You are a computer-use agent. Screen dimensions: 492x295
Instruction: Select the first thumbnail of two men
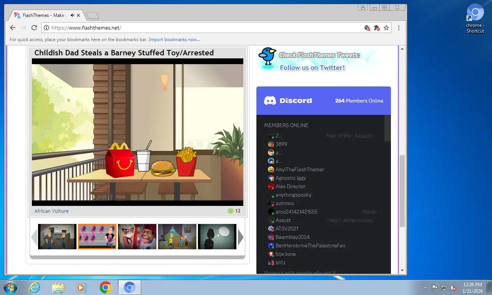pyautogui.click(x=57, y=237)
